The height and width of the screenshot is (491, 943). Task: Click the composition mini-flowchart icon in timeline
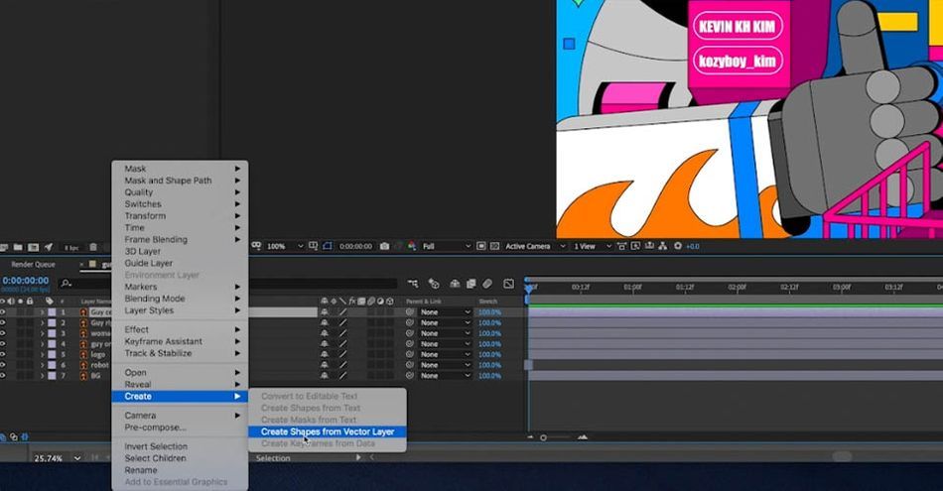(413, 284)
